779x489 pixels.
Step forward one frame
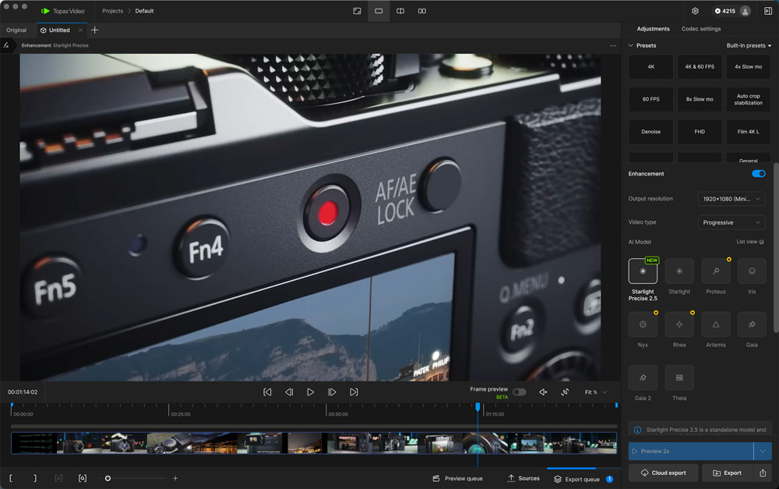[x=332, y=392]
